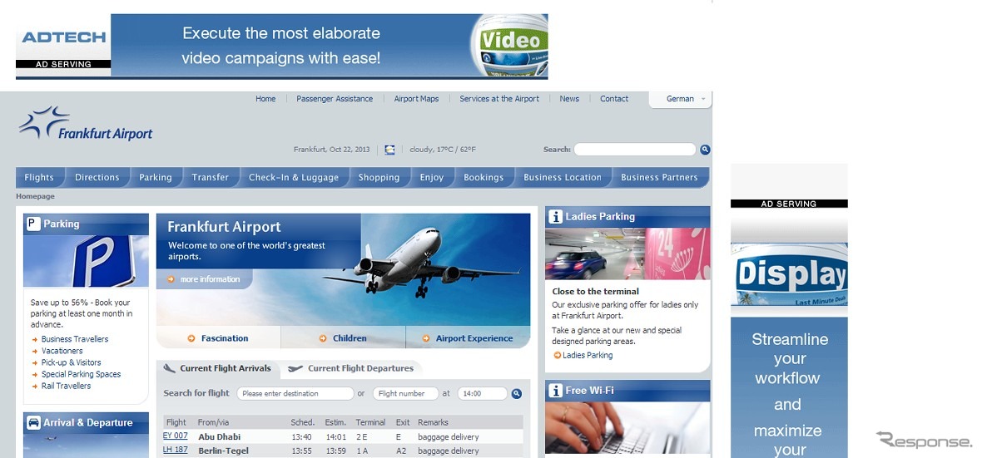The width and height of the screenshot is (982, 458).
Task: Open the Business Partners menu
Action: [659, 178]
